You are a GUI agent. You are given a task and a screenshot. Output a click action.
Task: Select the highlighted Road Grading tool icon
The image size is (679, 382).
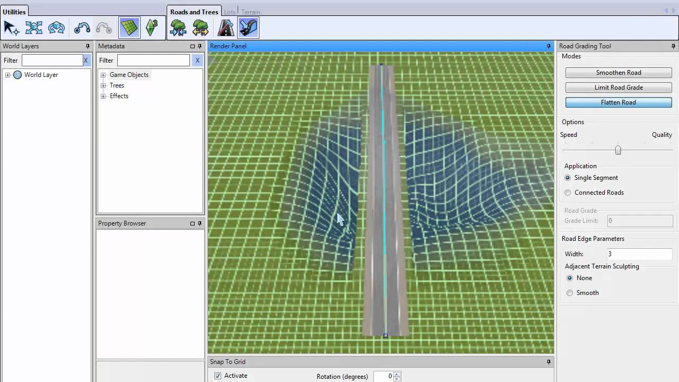coord(248,28)
